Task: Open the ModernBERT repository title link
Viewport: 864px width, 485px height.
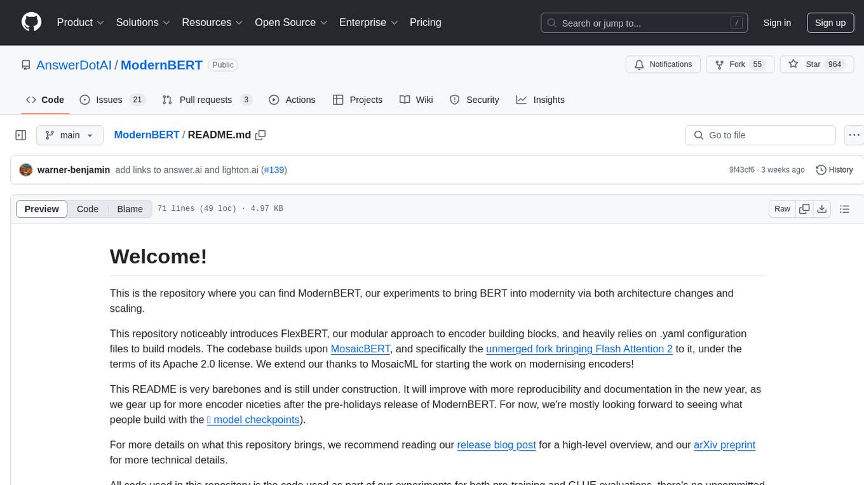Action: coord(161,65)
